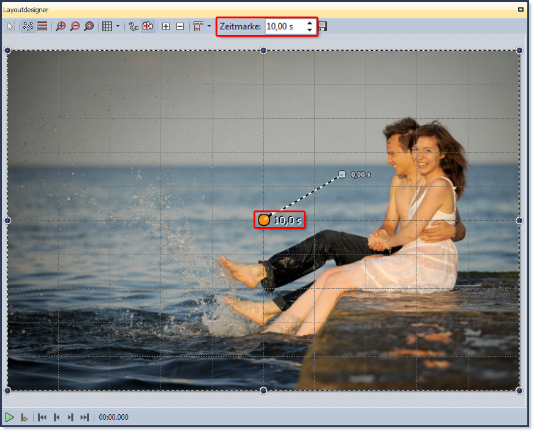534x432 pixels.
Task: Open the alignment options dropdown
Action: point(209,27)
